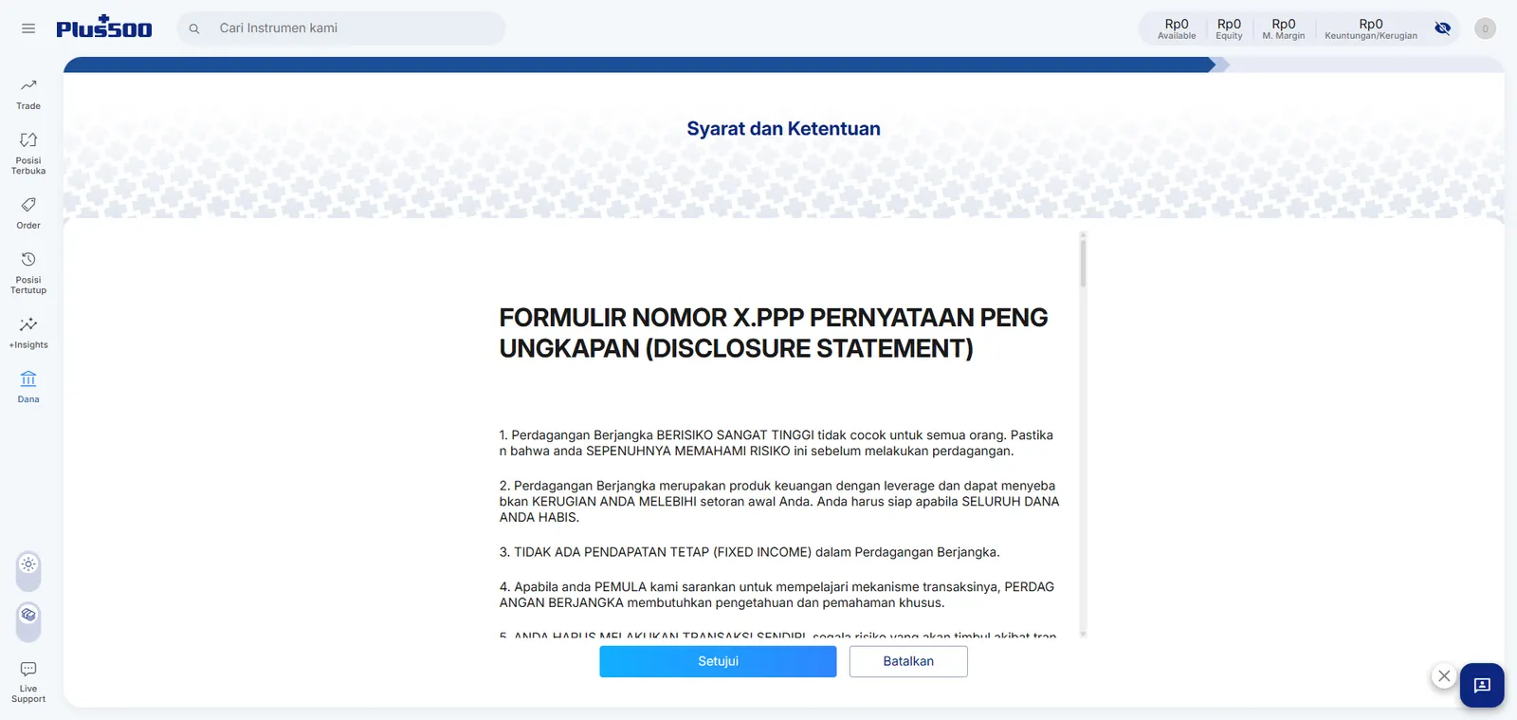Open the user profile avatar
Image resolution: width=1517 pixels, height=720 pixels.
(1486, 28)
